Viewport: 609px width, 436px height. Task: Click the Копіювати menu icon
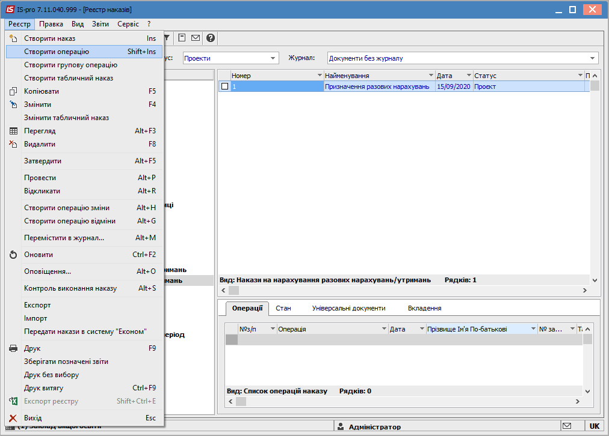[13, 91]
